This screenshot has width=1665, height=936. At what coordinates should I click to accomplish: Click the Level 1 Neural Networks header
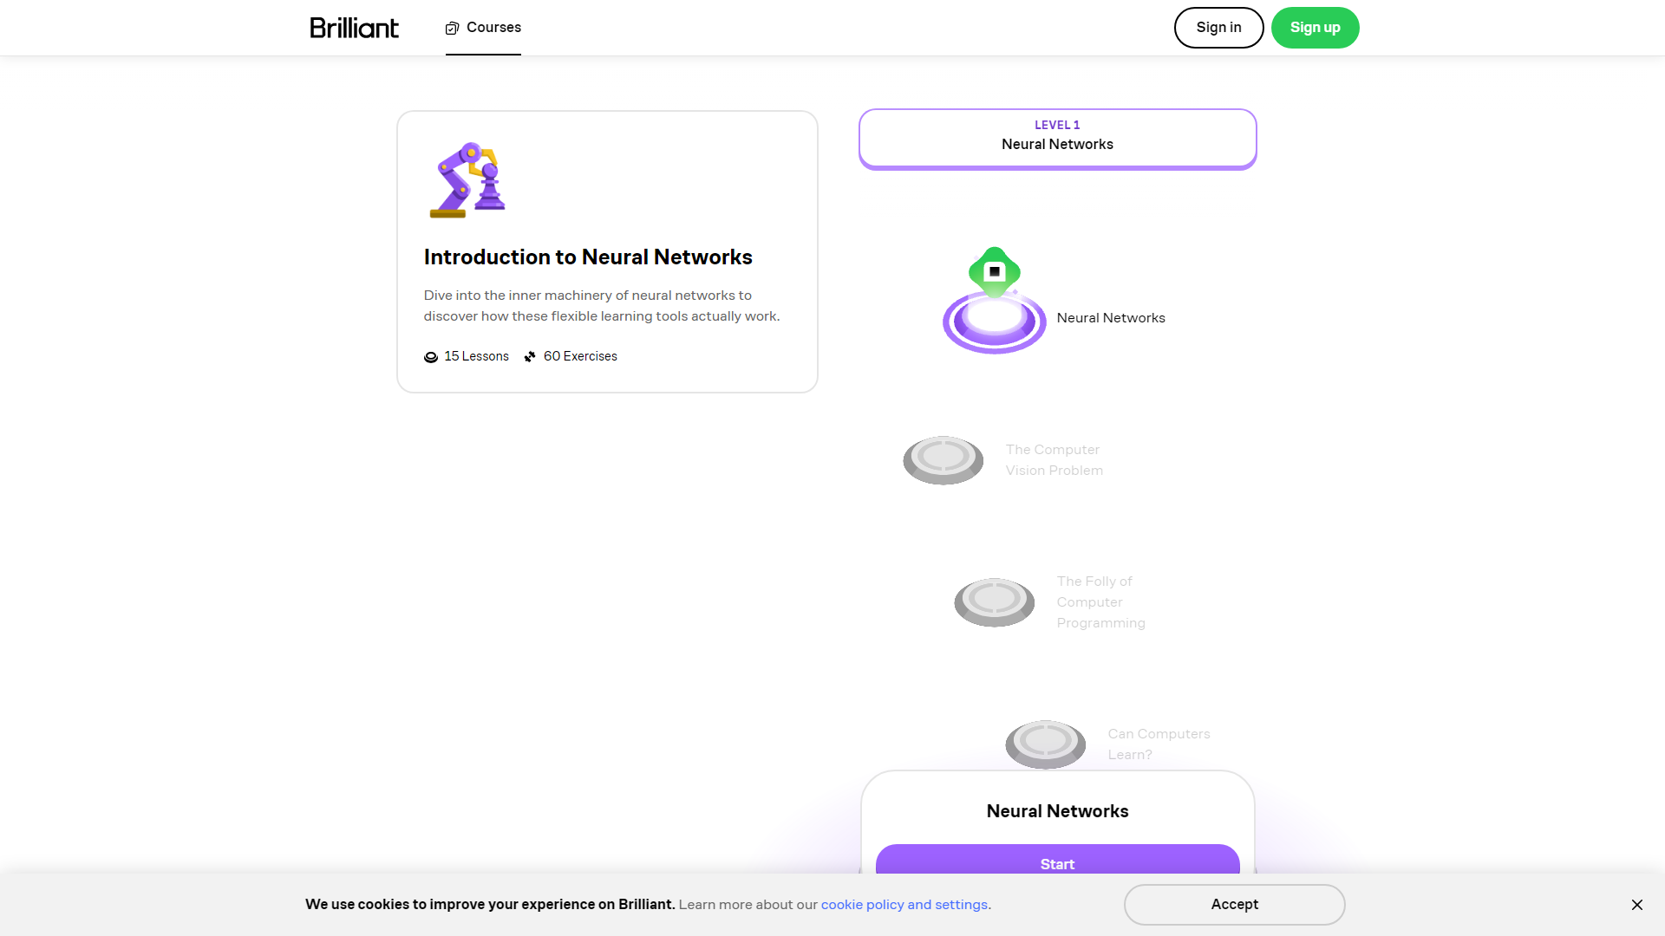click(x=1057, y=137)
